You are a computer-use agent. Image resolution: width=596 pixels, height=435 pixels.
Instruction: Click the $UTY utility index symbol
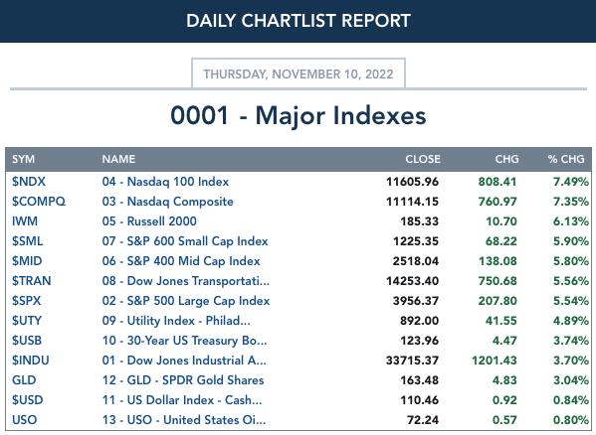(27, 321)
